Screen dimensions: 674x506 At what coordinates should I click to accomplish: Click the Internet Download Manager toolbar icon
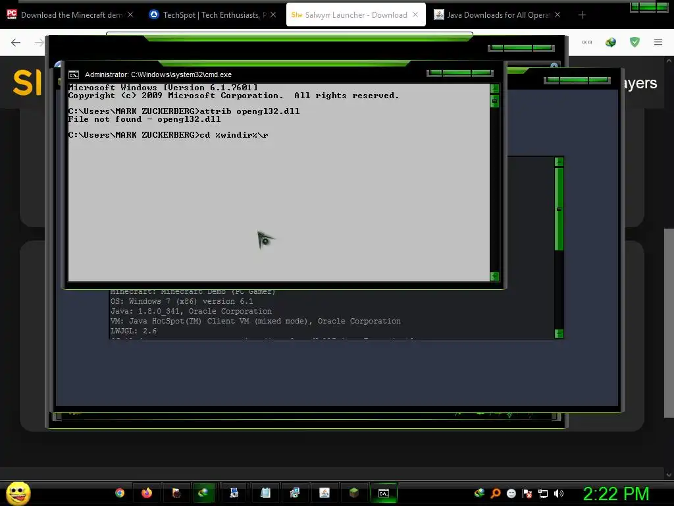click(x=610, y=42)
